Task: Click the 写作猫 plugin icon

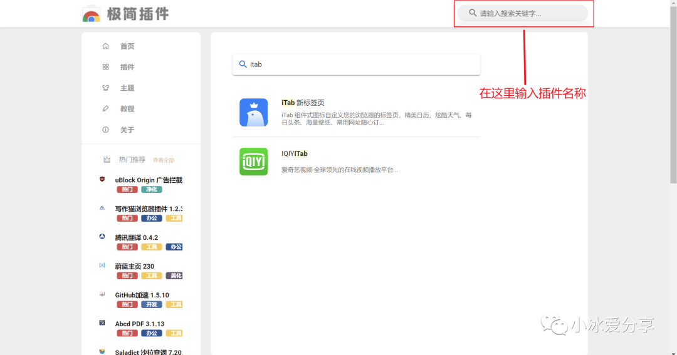Action: tap(102, 208)
